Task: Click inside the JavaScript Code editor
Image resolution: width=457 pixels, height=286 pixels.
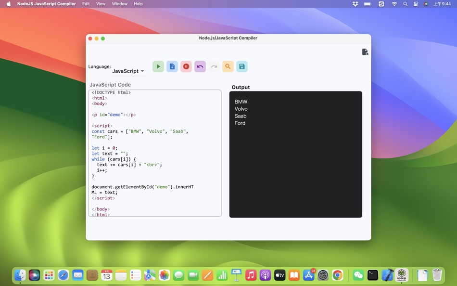Action: click(155, 153)
